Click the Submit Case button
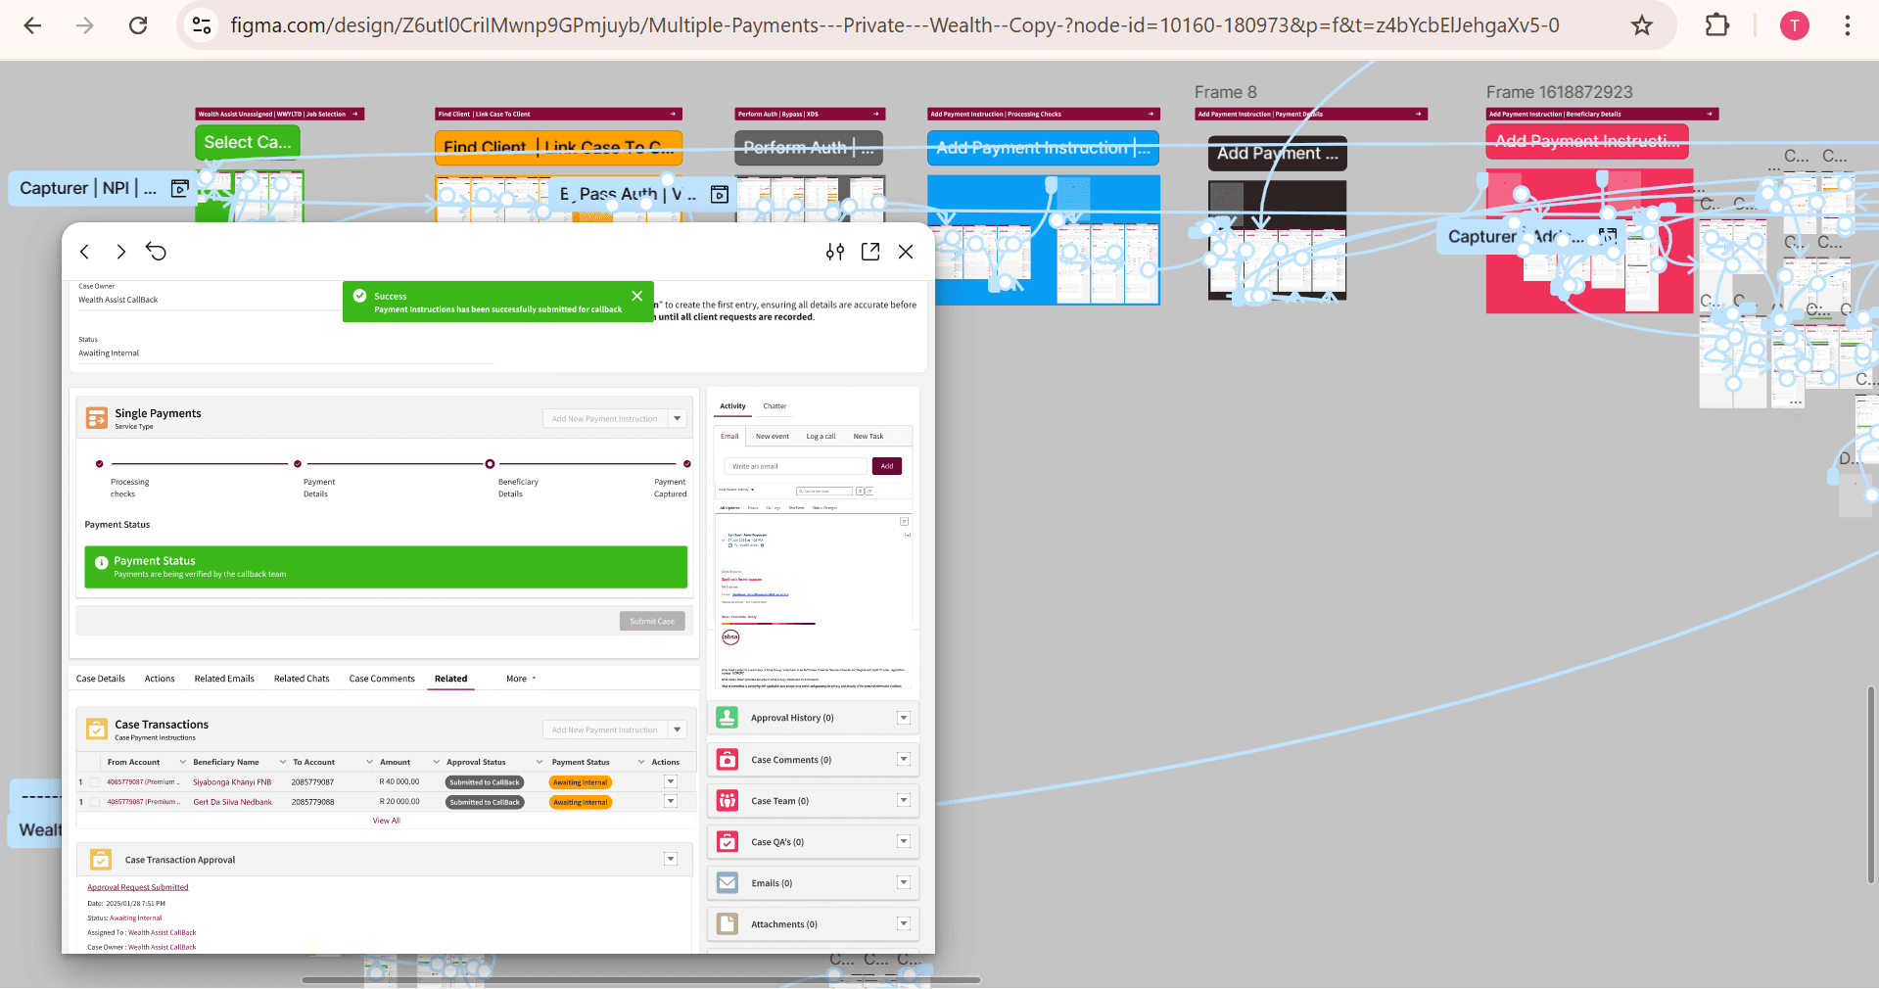 click(x=652, y=621)
